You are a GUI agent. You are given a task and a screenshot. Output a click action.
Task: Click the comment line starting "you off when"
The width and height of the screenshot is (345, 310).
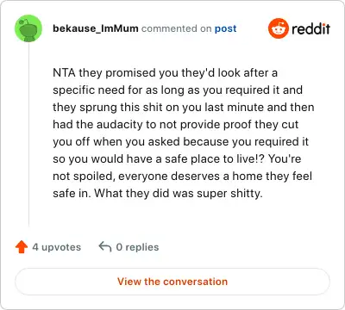180,141
